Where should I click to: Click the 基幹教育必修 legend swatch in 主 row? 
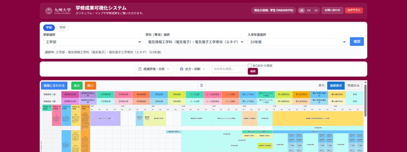point(70,94)
